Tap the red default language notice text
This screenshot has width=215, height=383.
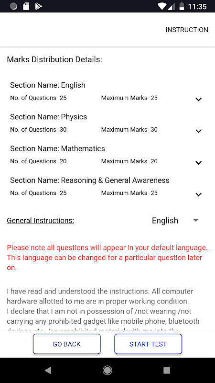point(107,258)
